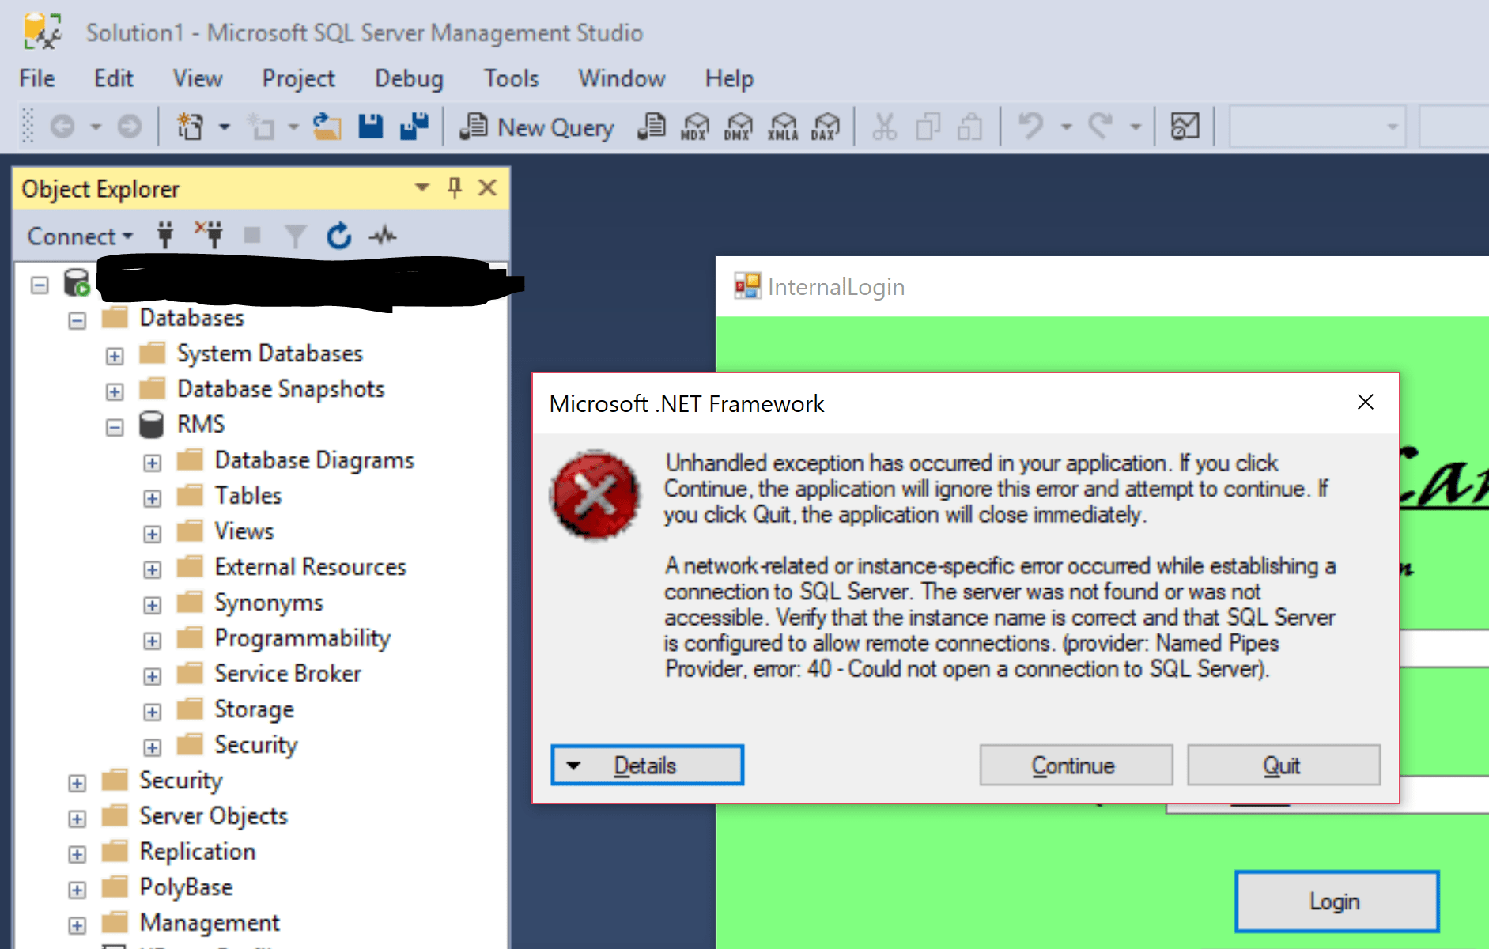The image size is (1489, 949).
Task: Open the Tools menu
Action: point(512,78)
